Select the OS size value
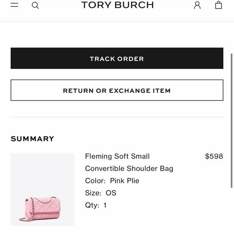The height and width of the screenshot is (234, 234). coord(111,193)
